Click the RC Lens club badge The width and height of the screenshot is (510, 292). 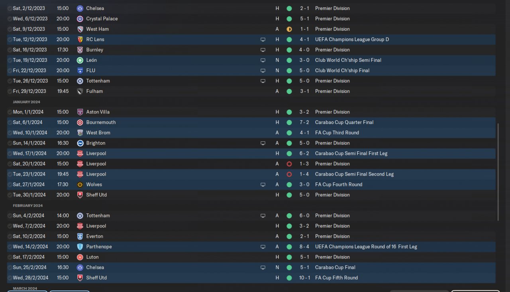tap(80, 39)
